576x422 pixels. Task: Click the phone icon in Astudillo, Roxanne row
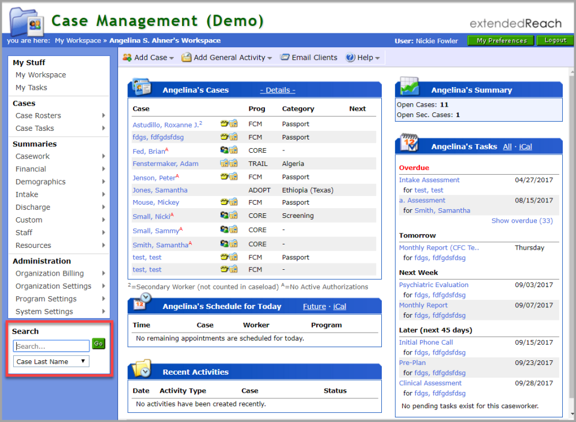[224, 123]
